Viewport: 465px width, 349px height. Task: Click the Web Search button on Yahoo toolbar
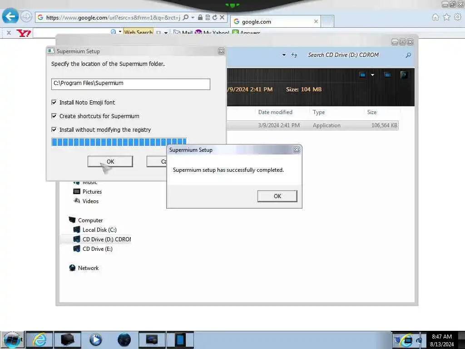pyautogui.click(x=138, y=32)
